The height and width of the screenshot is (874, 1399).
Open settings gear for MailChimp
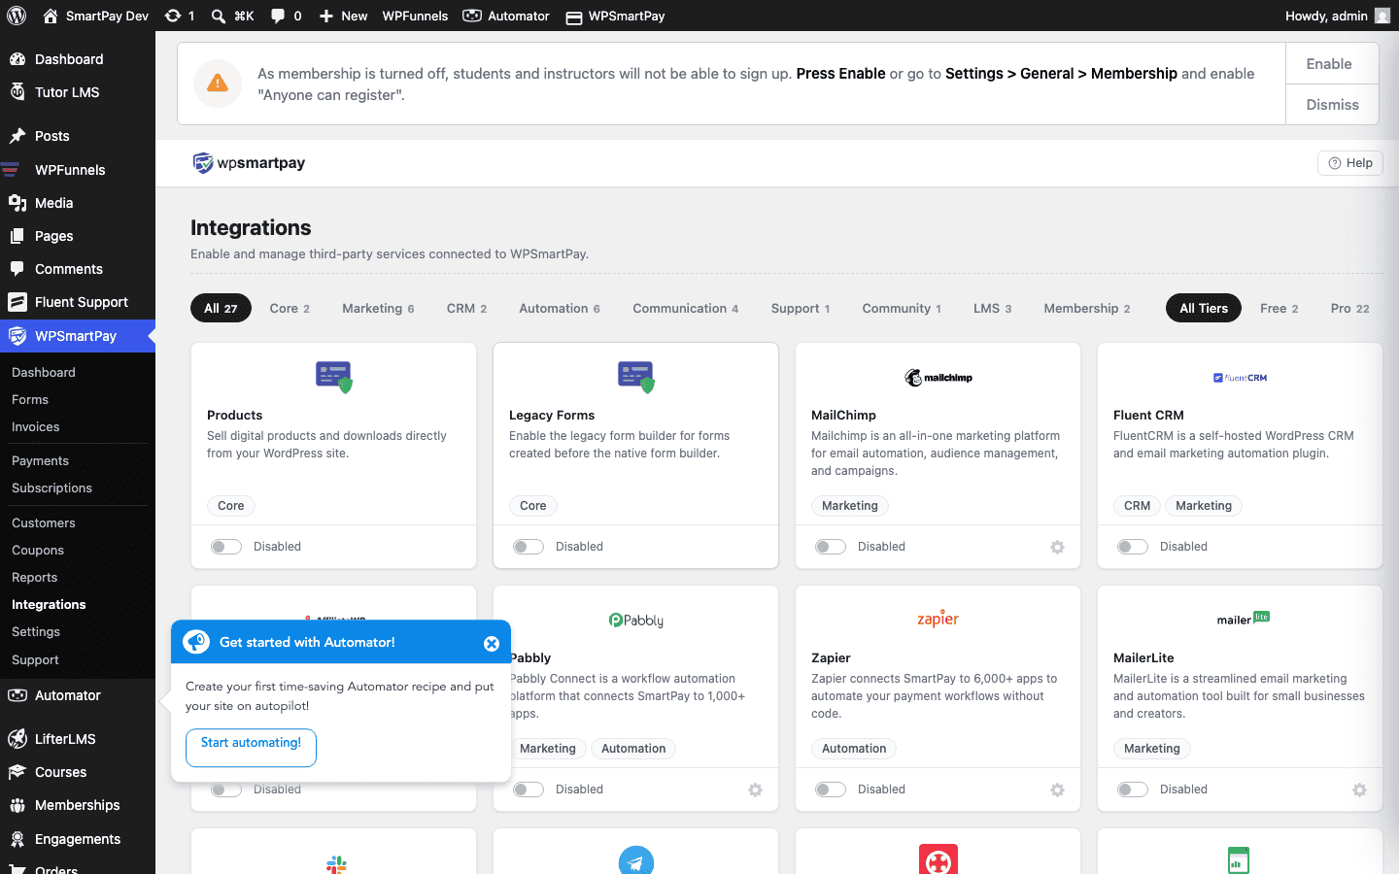coord(1057,547)
